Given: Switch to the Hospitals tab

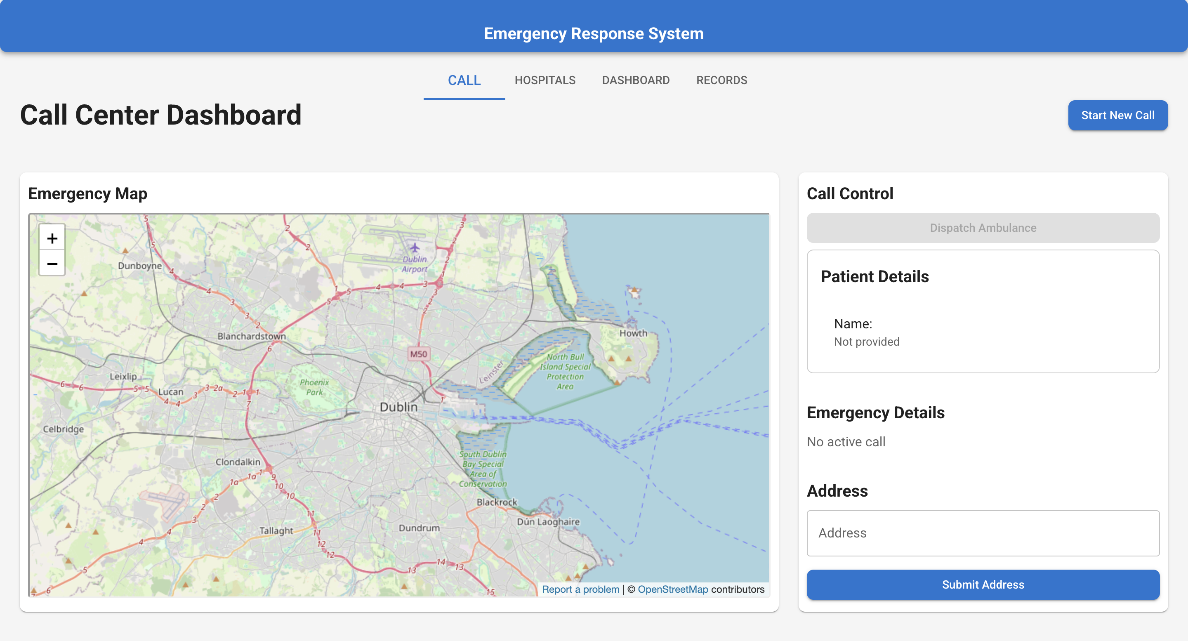Looking at the screenshot, I should point(544,80).
